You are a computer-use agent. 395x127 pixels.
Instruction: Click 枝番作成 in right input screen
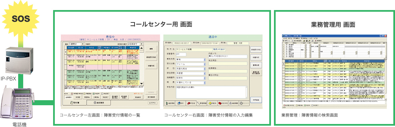[256, 58]
